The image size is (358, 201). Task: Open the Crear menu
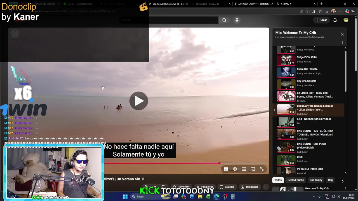coord(321,20)
